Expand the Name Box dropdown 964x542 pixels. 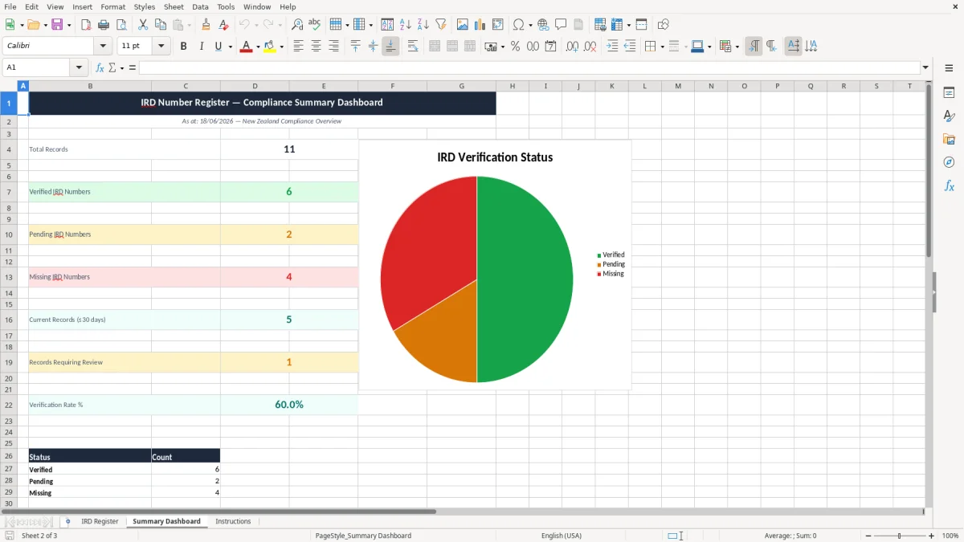(80, 68)
